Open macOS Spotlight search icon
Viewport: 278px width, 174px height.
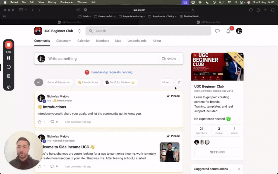(236, 2)
